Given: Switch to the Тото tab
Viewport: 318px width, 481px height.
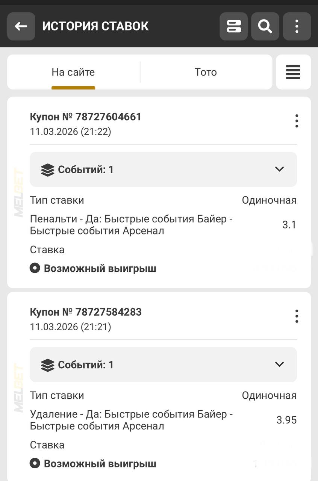Looking at the screenshot, I should pyautogui.click(x=206, y=72).
